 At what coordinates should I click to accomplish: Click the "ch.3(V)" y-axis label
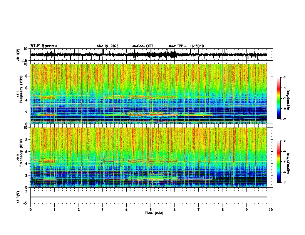click(18, 197)
